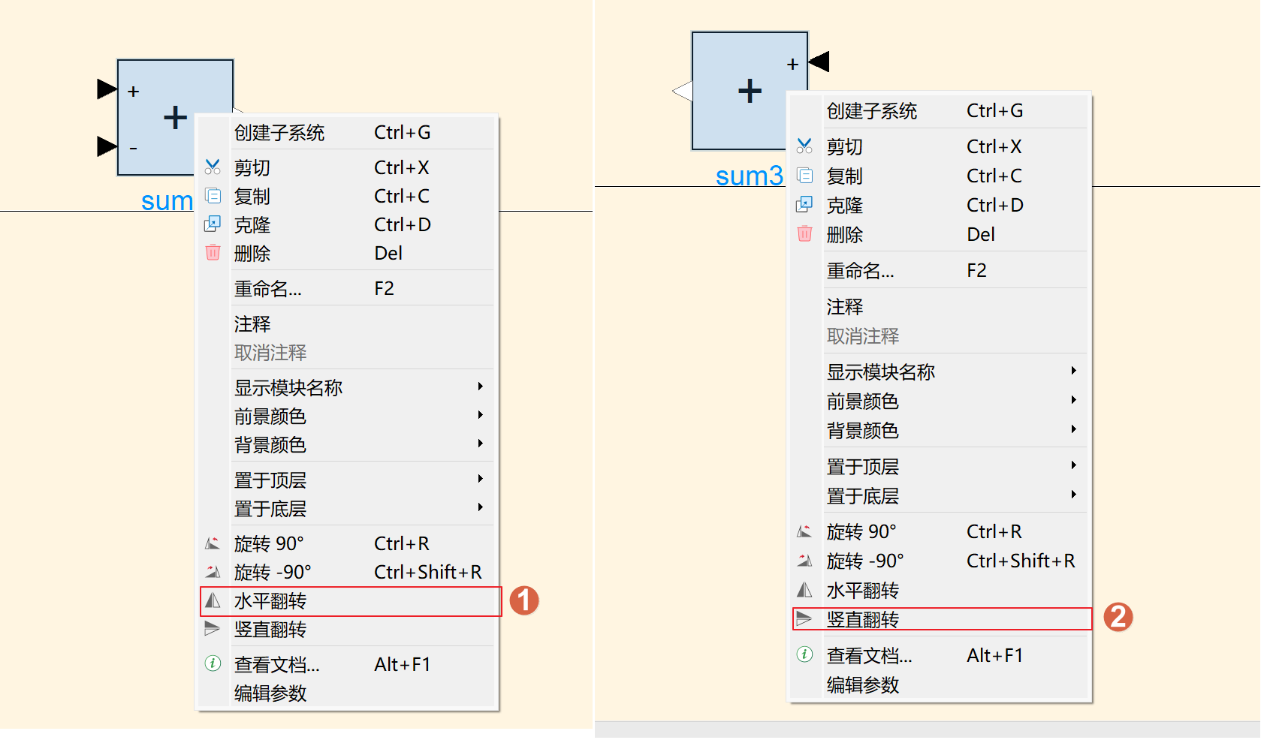Image resolution: width=1261 pixels, height=740 pixels.
Task: Click the green info icon beside 查看文档 in sum menu
Action: (213, 664)
